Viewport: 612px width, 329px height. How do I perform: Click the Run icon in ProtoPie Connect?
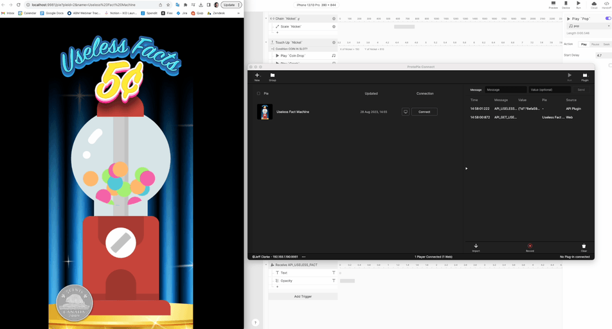pos(570,76)
